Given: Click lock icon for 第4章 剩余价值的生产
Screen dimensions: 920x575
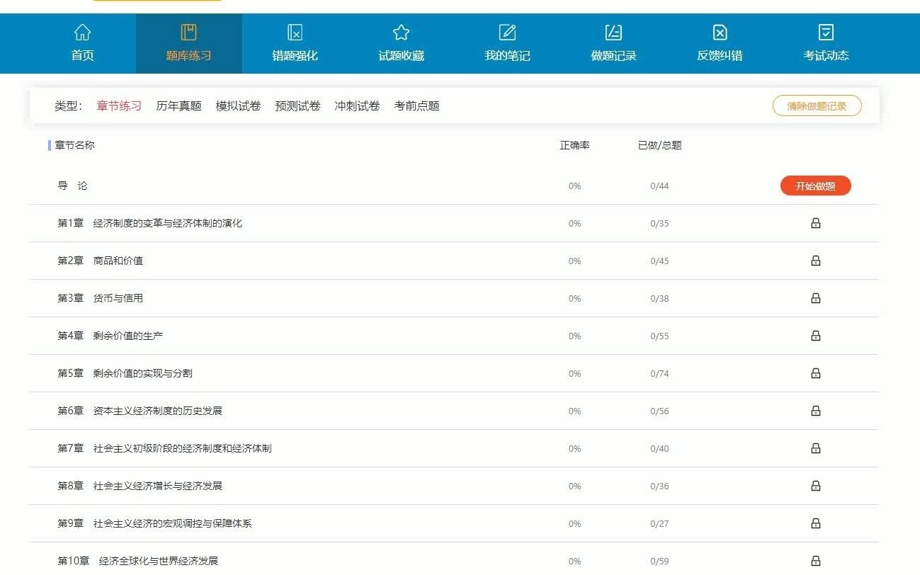Looking at the screenshot, I should tap(816, 336).
